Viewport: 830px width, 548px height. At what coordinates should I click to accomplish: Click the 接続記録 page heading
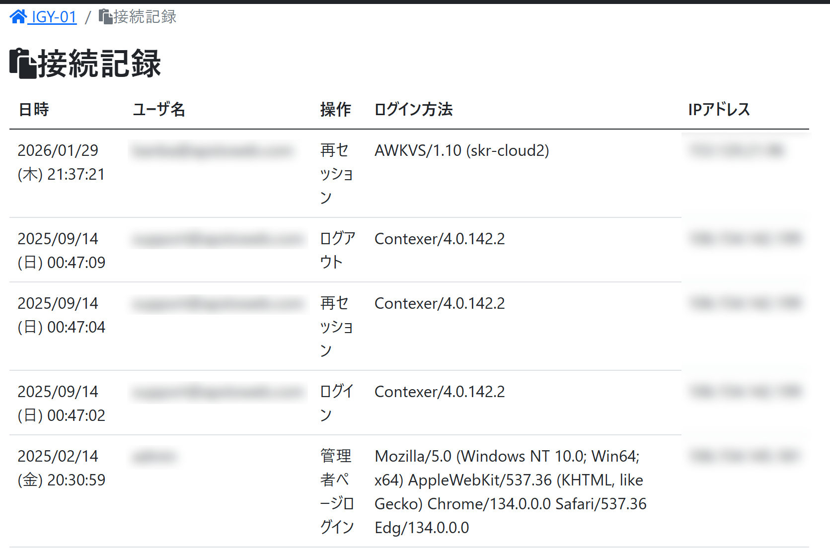(99, 64)
